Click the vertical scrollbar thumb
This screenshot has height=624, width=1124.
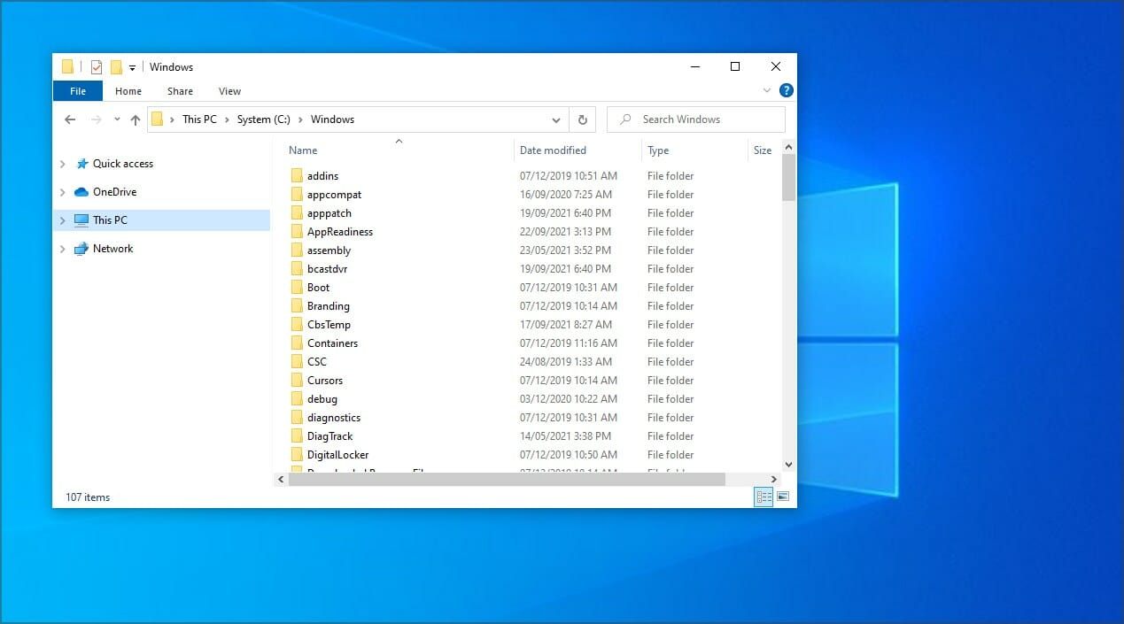point(788,177)
